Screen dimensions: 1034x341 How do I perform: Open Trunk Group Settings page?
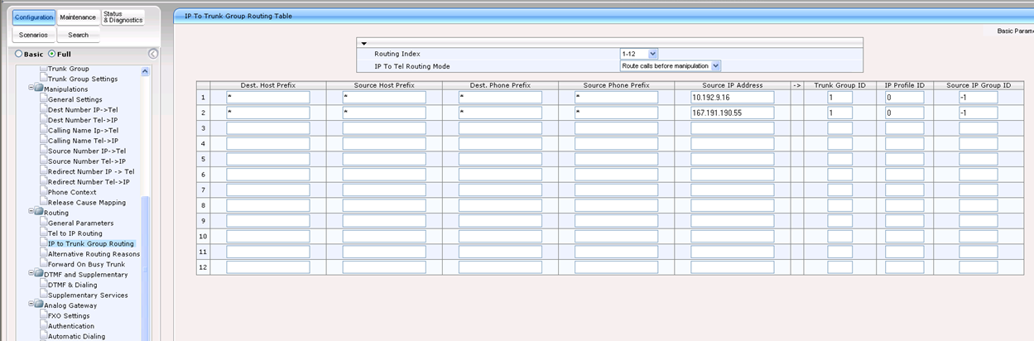coord(82,79)
